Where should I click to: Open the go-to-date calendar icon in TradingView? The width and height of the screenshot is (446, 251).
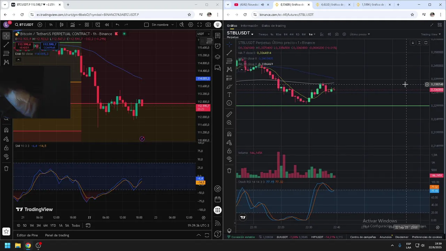[x=88, y=226]
